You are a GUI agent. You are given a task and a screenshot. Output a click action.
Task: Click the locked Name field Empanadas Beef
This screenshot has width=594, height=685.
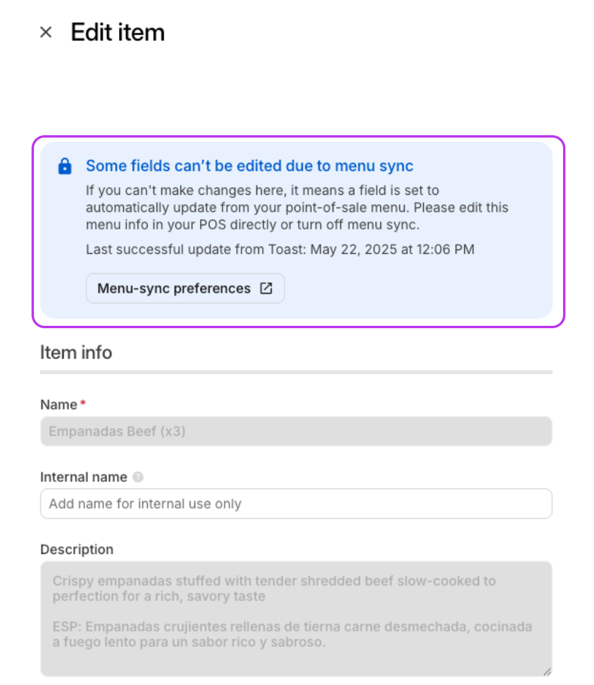pyautogui.click(x=296, y=431)
